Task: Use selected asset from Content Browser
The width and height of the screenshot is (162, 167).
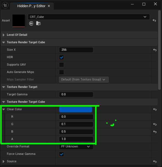Action: pyautogui.click(x=31, y=23)
